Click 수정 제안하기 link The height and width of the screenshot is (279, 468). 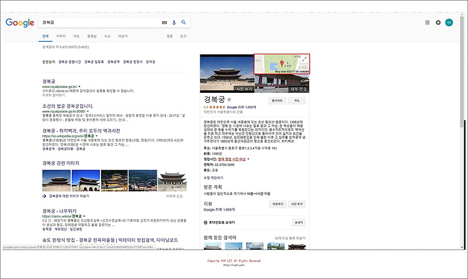[x=213, y=177]
